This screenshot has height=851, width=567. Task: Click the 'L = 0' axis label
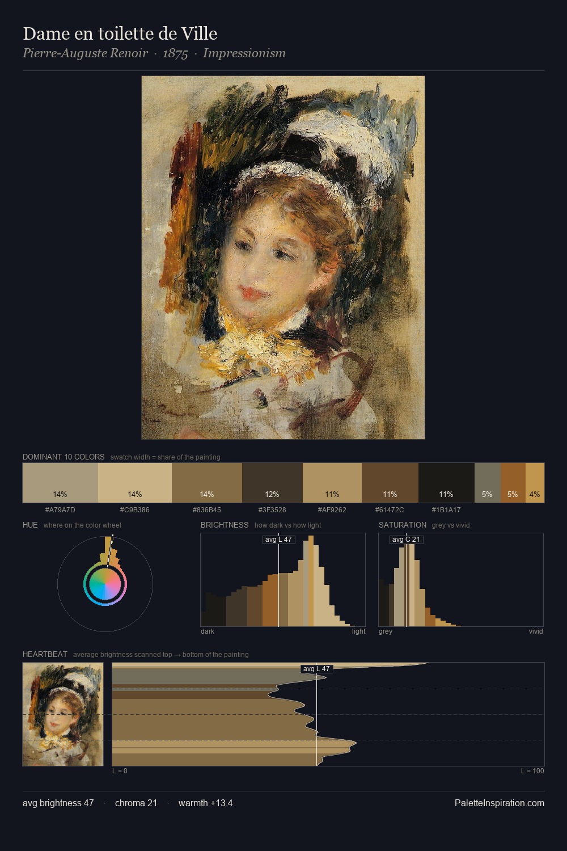(120, 771)
